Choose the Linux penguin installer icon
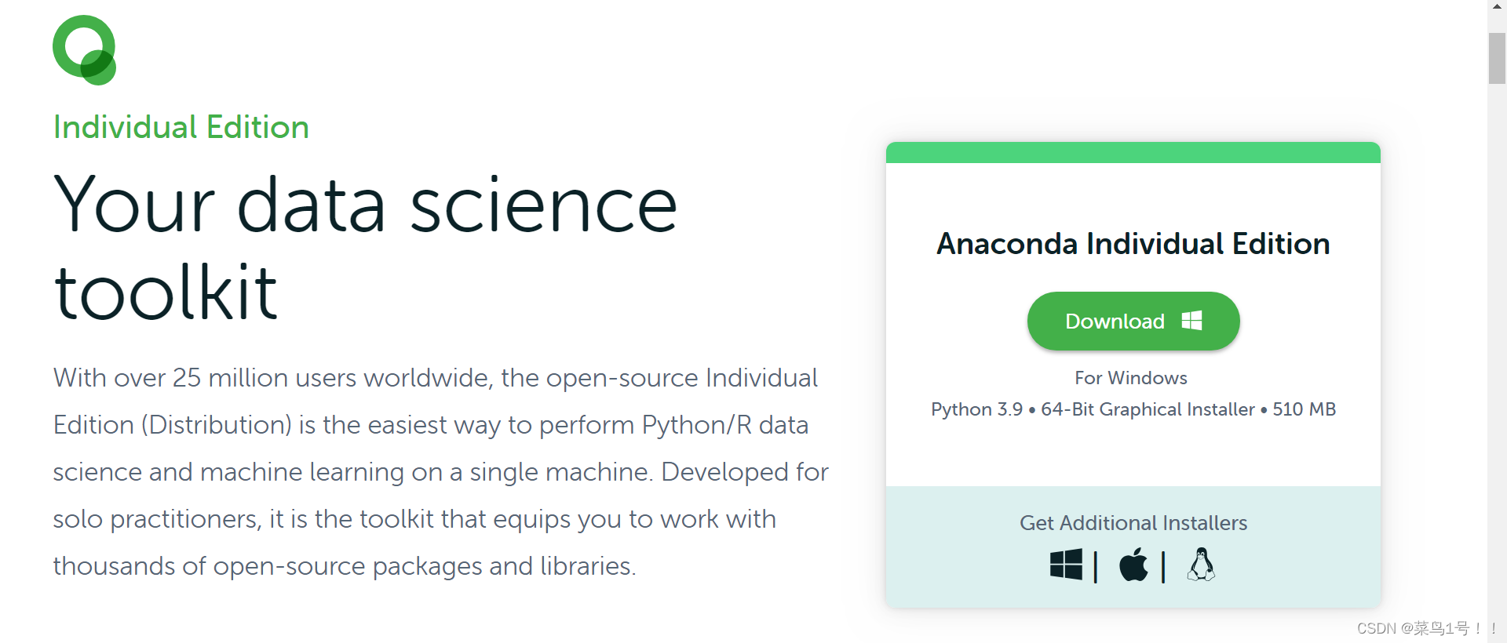Image resolution: width=1507 pixels, height=643 pixels. point(1201,565)
